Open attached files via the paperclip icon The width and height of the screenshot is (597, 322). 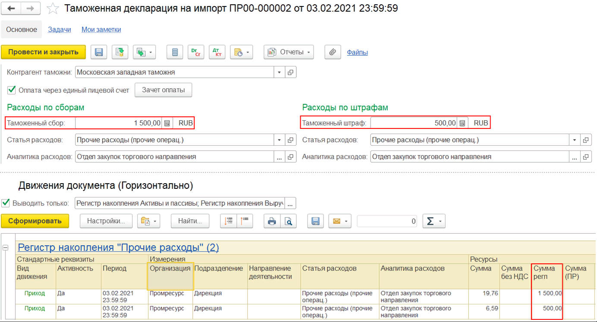point(332,52)
